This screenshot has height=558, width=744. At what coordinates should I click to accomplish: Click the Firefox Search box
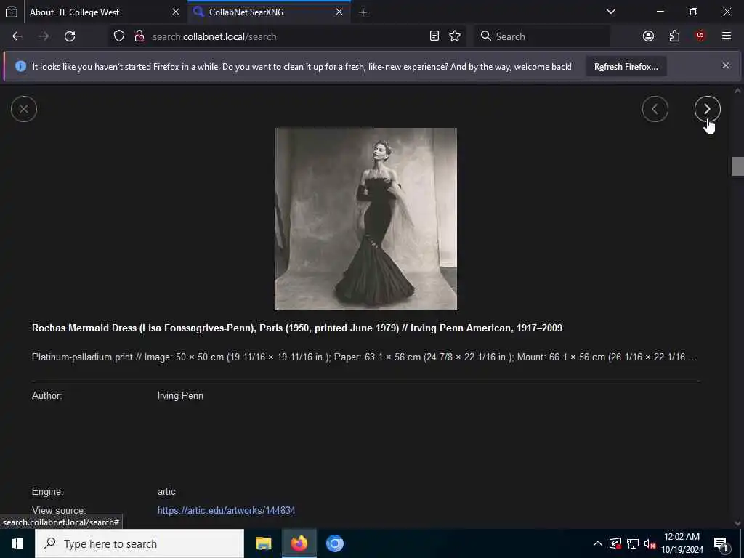(542, 36)
